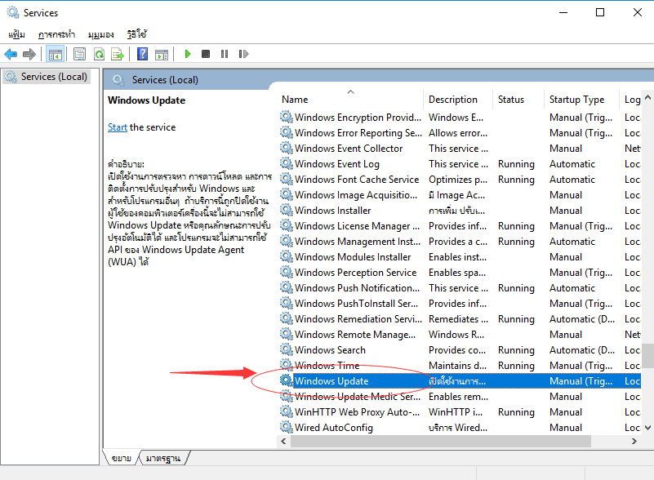Click the Stop service toolbar icon
Screen dimensions: 654x480
[206, 54]
